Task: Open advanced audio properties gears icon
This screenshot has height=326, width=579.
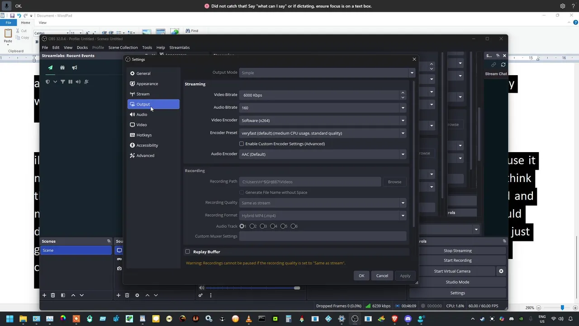Action: coord(200,295)
